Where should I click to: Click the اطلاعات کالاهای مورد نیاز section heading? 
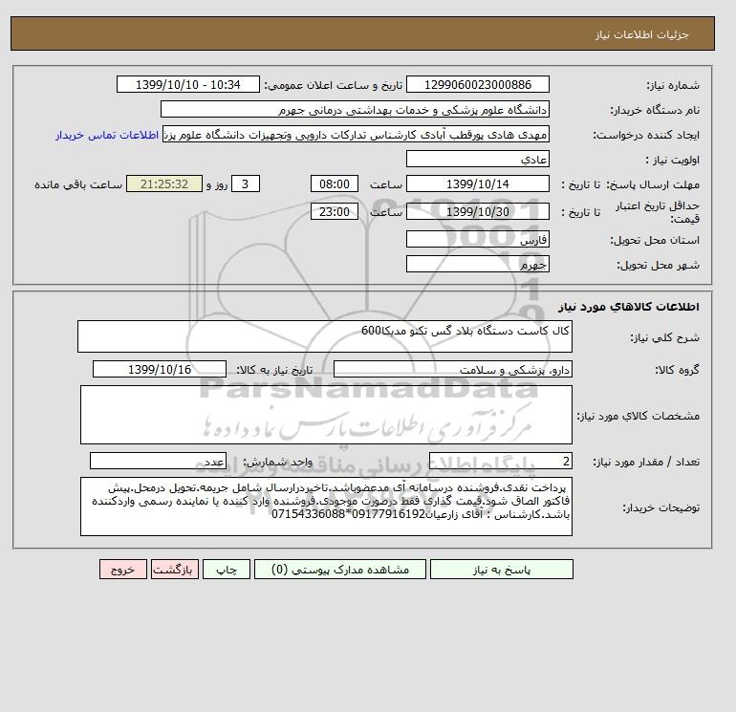point(629,307)
